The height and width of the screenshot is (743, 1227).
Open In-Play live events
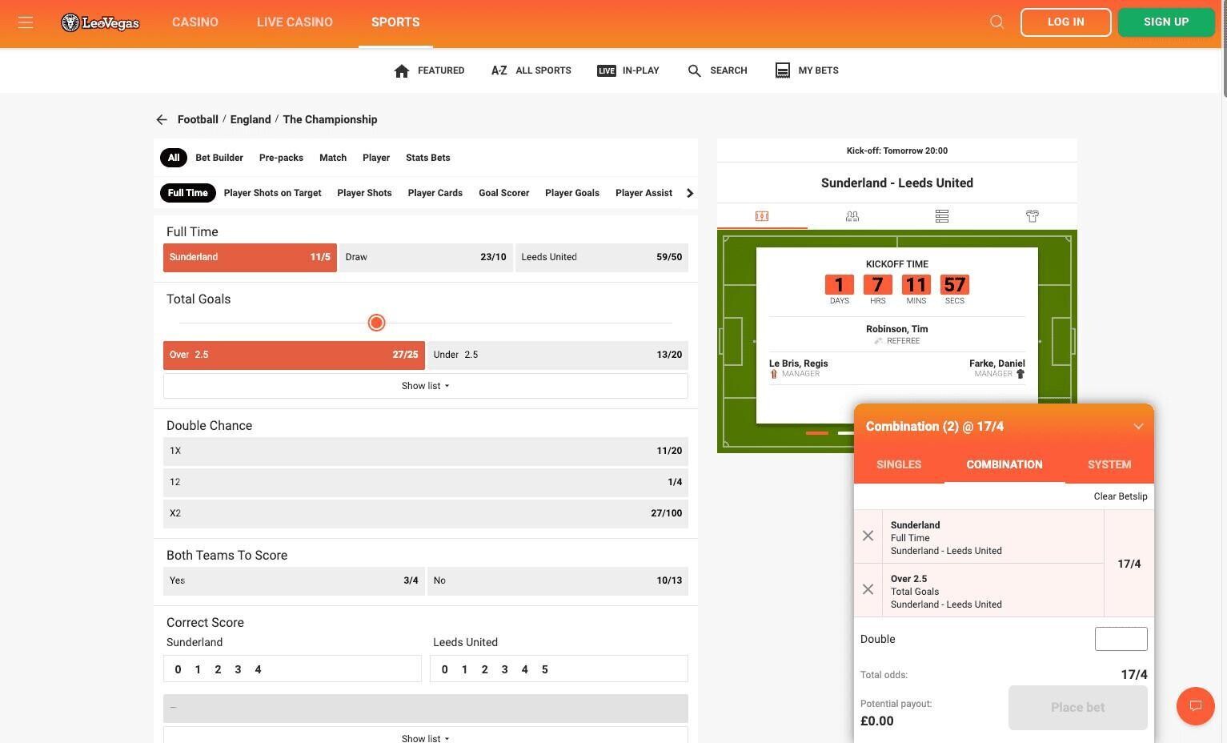tap(628, 70)
